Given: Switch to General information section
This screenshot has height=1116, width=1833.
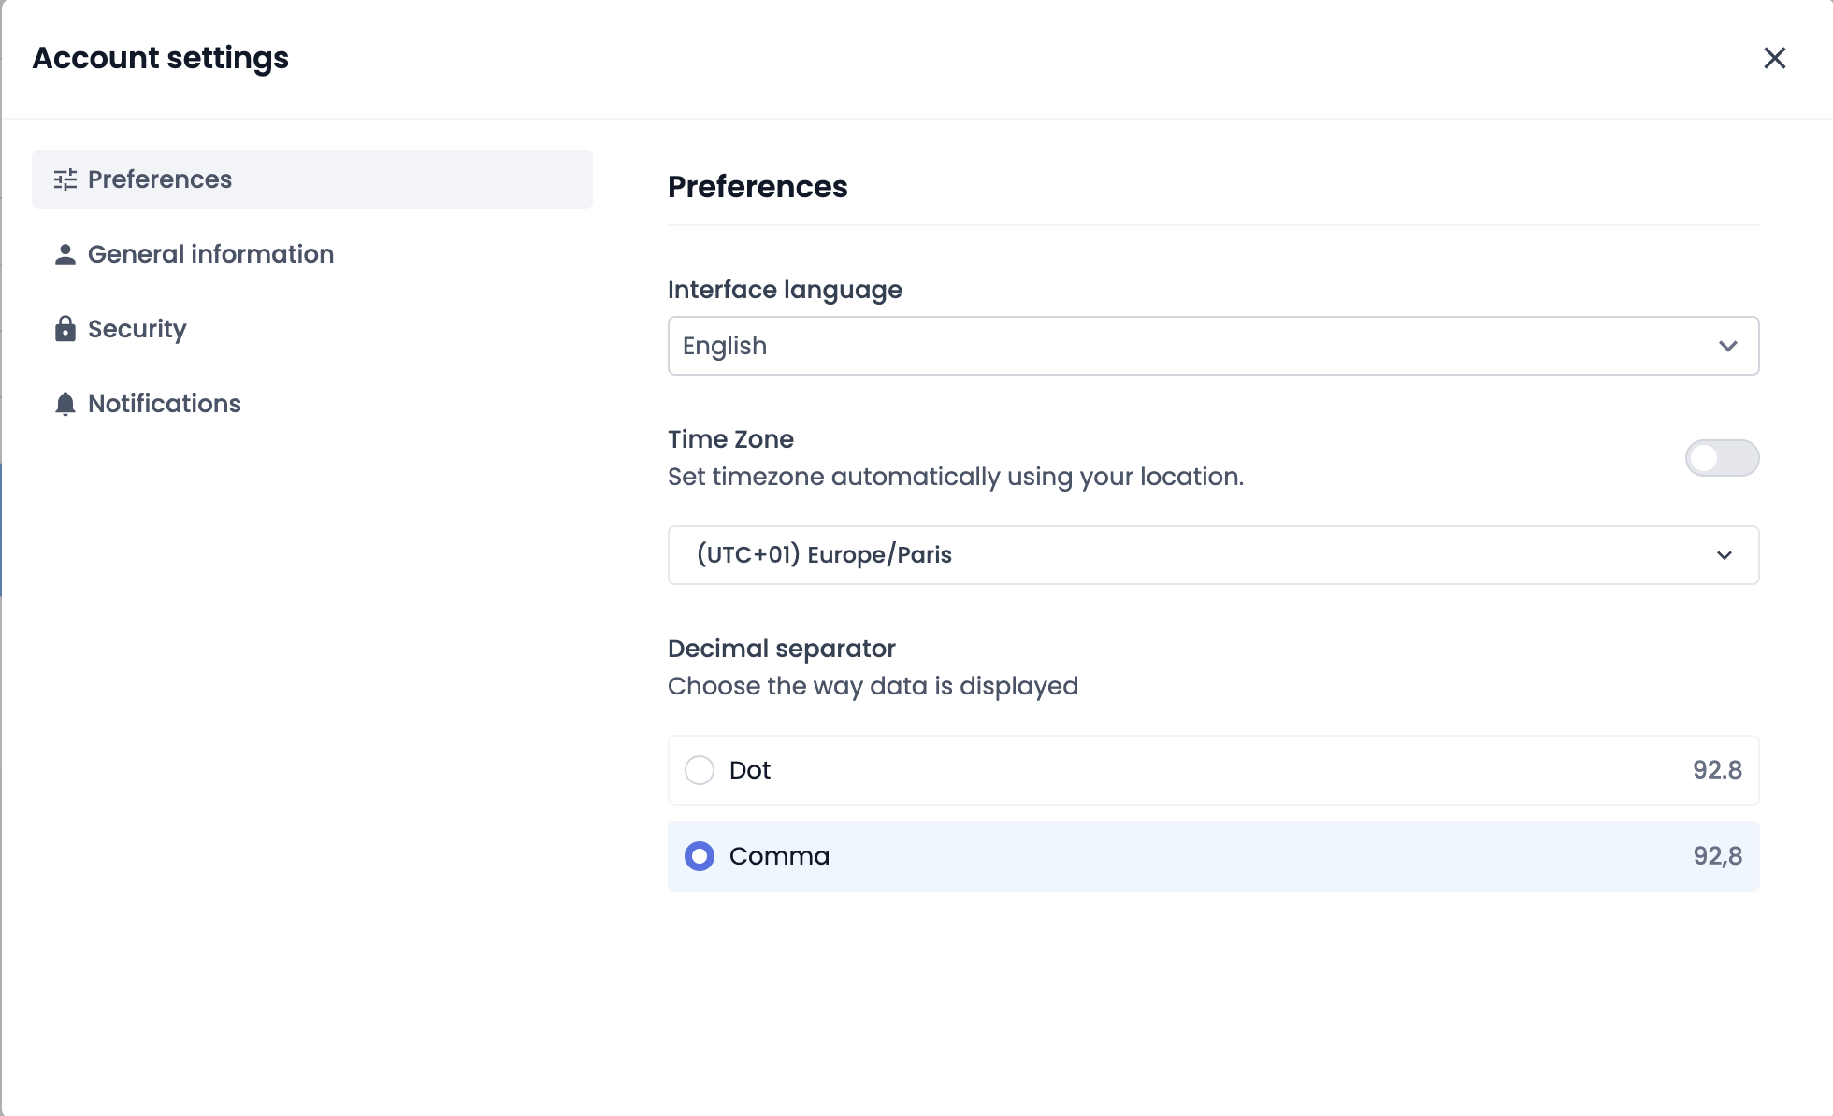Looking at the screenshot, I should pyautogui.click(x=210, y=254).
